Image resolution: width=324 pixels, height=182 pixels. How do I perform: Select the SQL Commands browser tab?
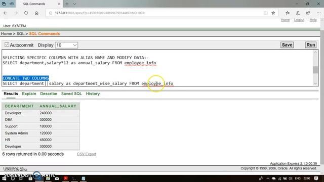[39, 4]
